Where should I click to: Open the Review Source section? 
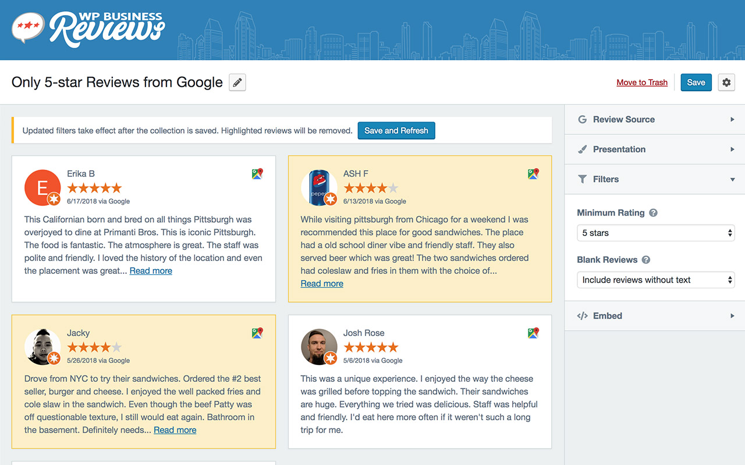click(x=655, y=120)
